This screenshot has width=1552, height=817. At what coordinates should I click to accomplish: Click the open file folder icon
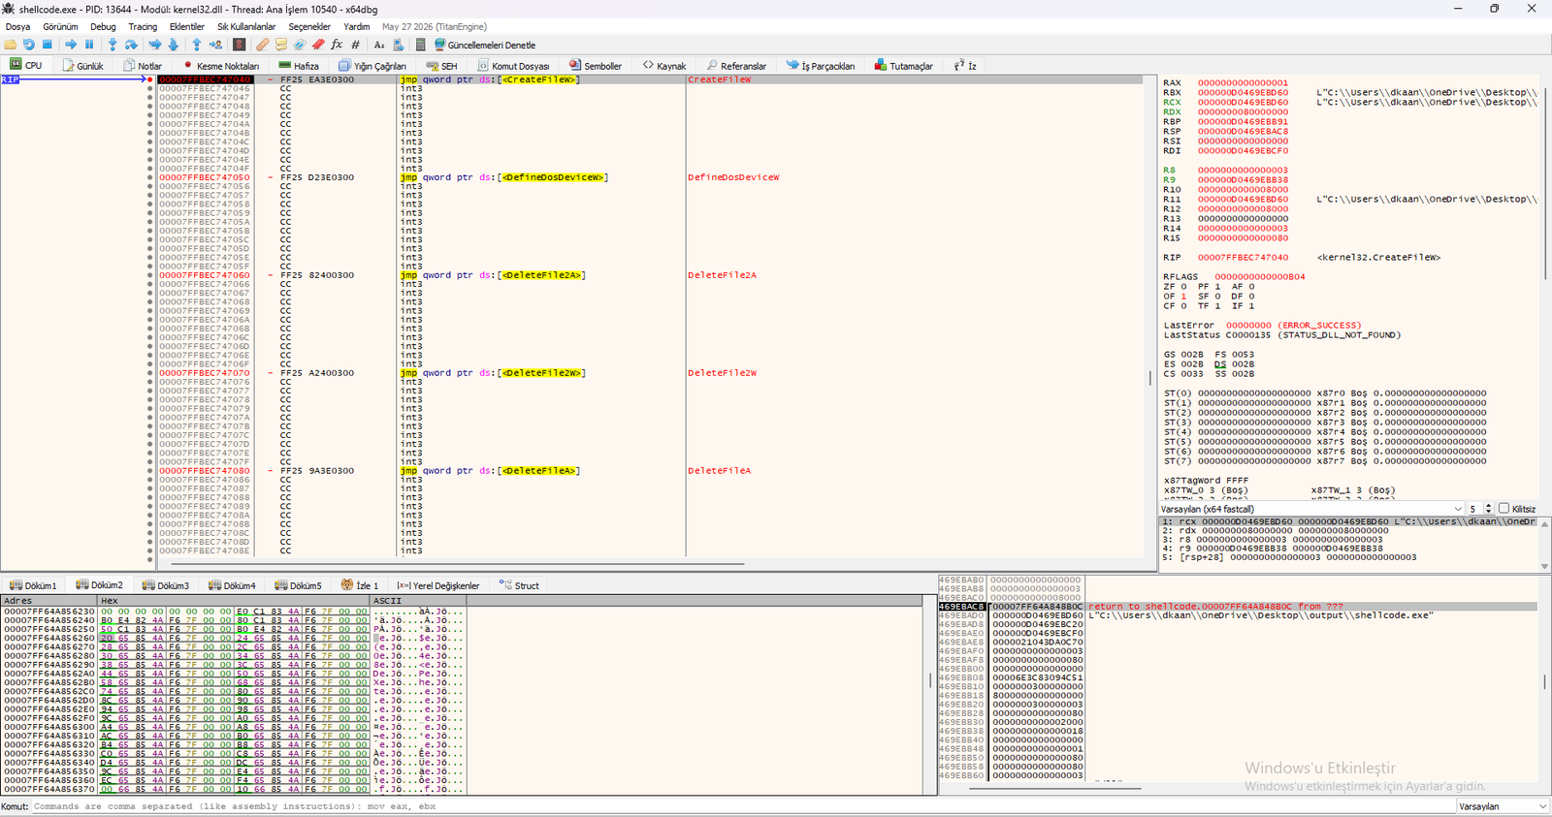[11, 45]
